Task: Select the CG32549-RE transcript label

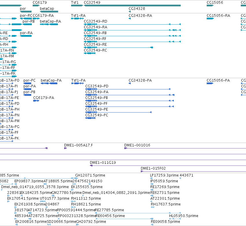Action: (x=95, y=45)
